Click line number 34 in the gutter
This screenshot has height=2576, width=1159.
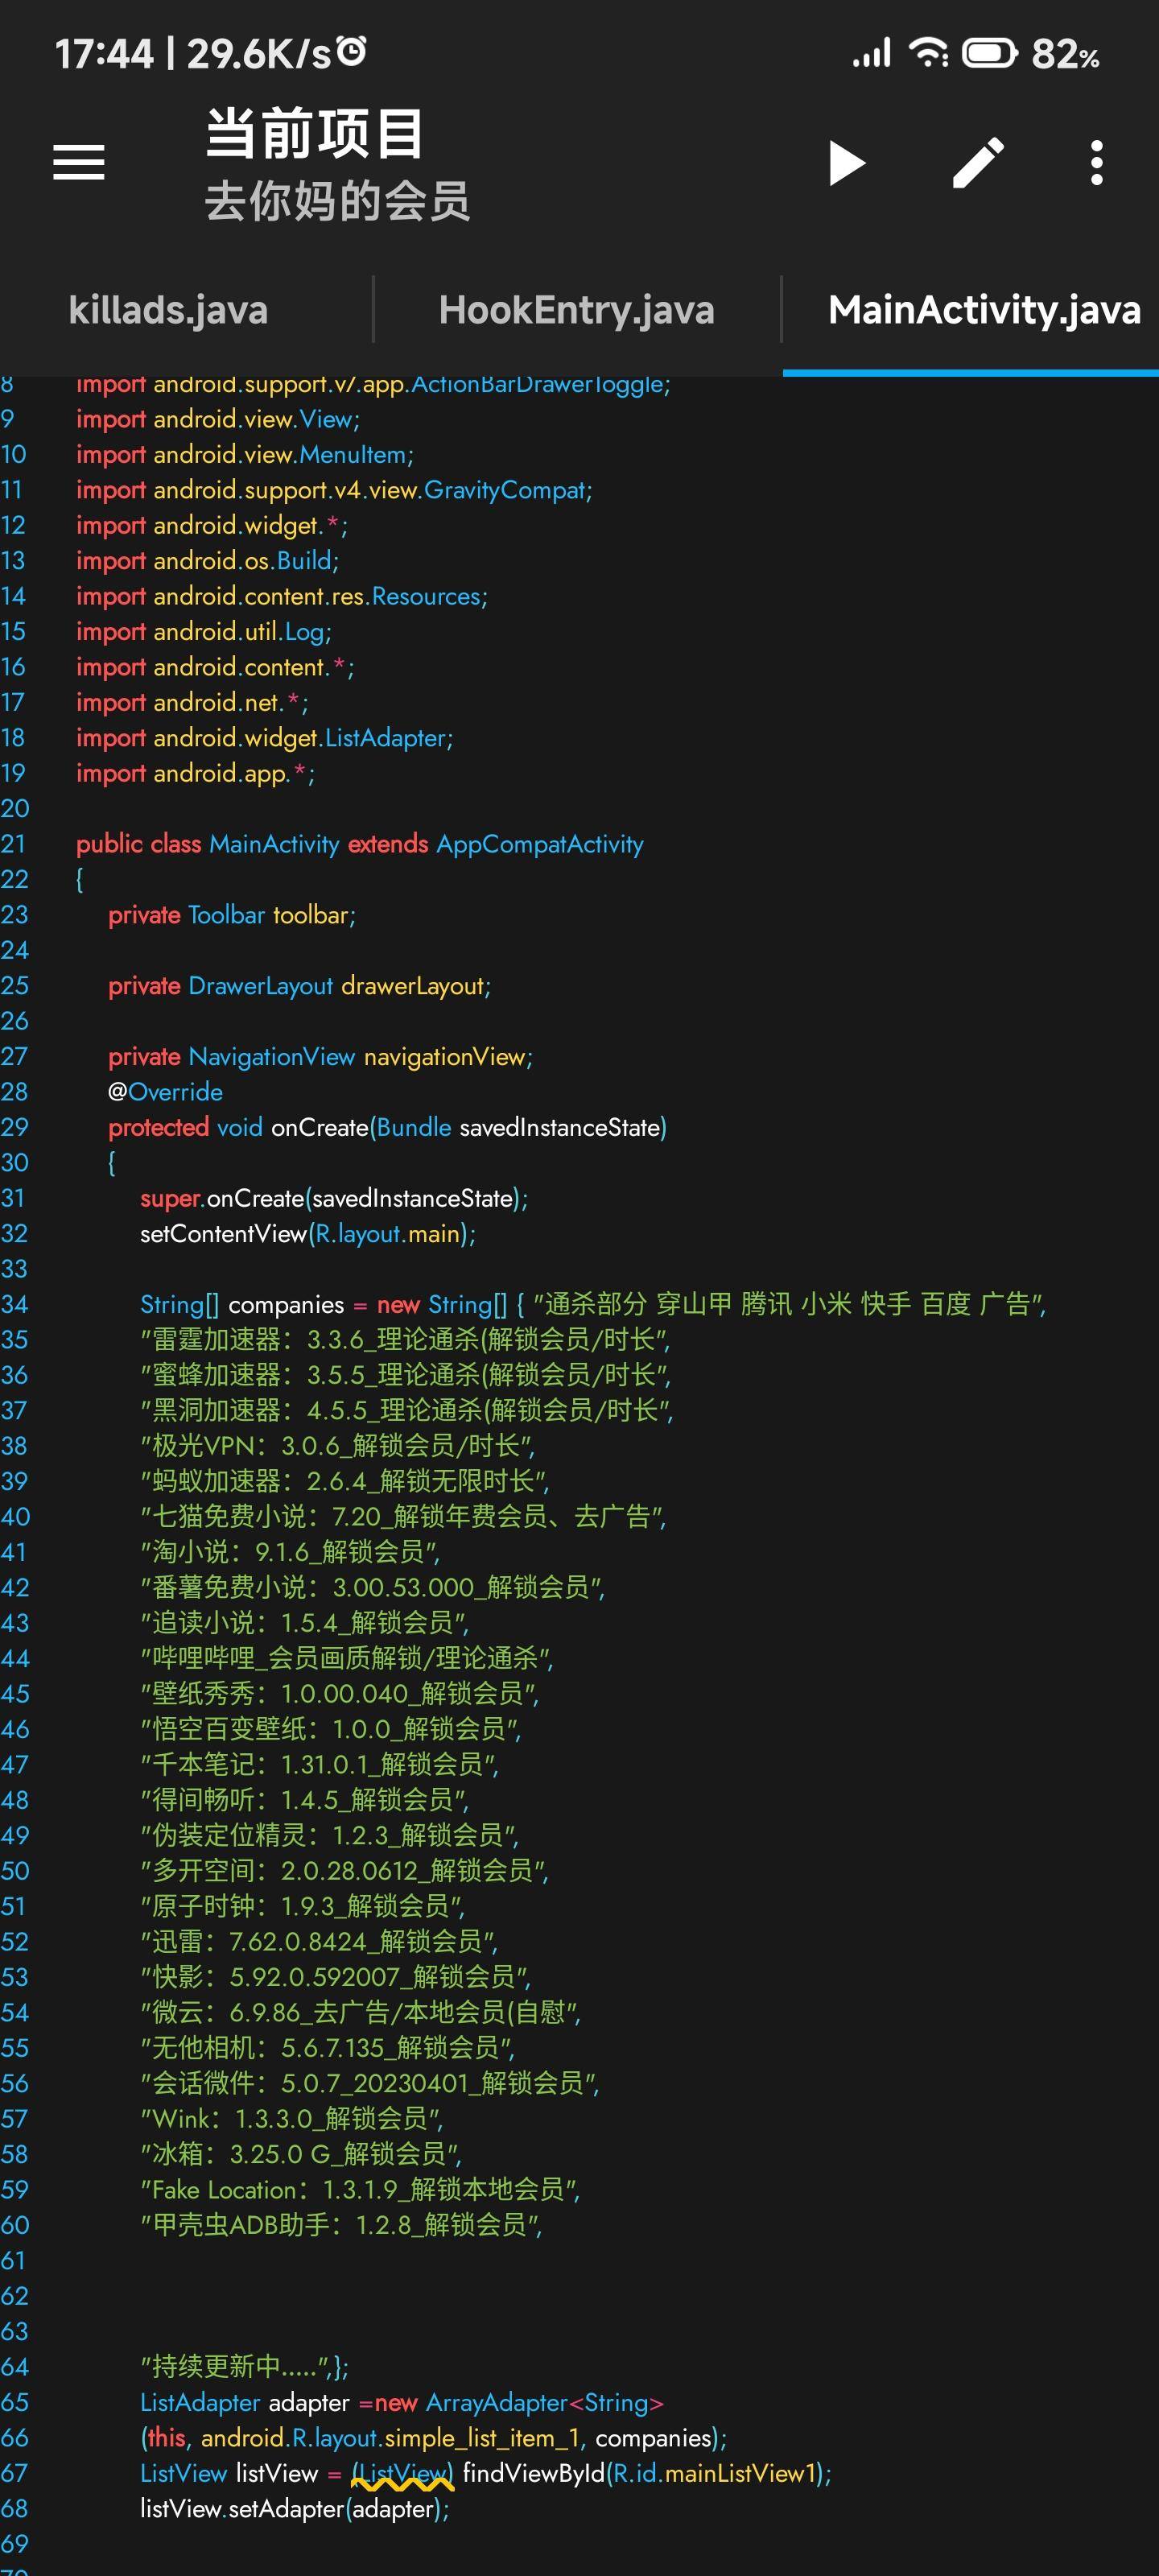pos(14,1304)
